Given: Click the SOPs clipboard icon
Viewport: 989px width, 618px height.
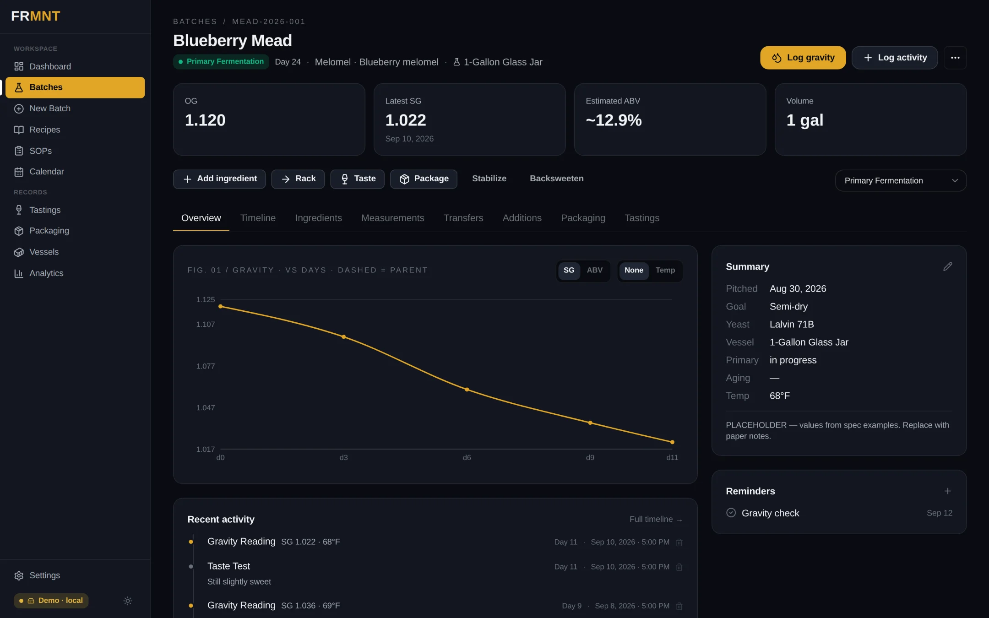Looking at the screenshot, I should click(19, 151).
